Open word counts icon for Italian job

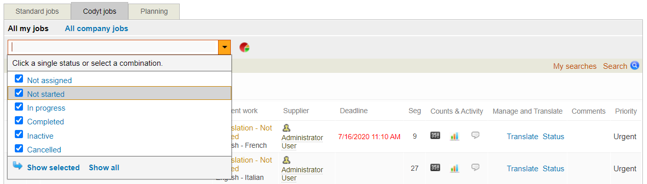click(x=435, y=168)
